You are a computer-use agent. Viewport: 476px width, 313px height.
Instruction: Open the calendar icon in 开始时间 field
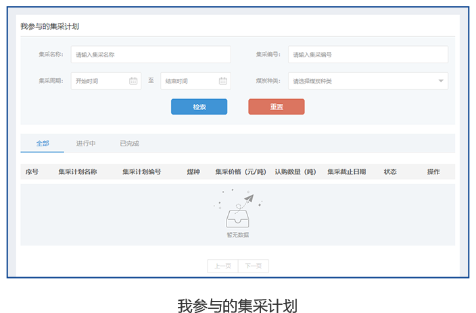133,81
